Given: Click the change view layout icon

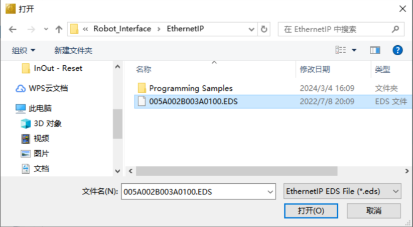Looking at the screenshot, I should pos(341,50).
